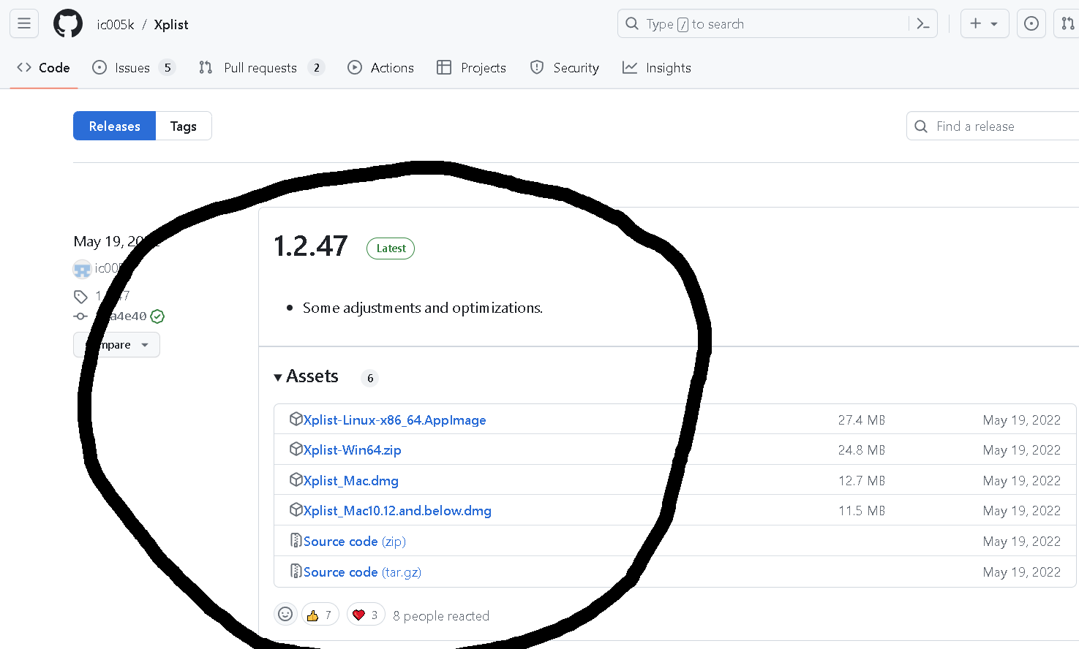Image resolution: width=1079 pixels, height=649 pixels.
Task: Open the issues shortcut icon in header
Action: tap(1031, 24)
